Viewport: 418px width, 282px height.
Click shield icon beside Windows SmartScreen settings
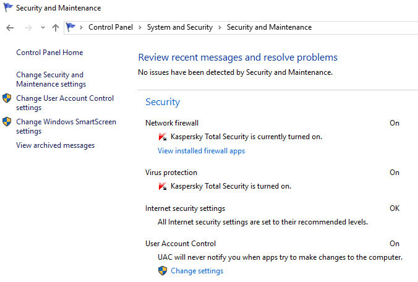[x=7, y=122]
